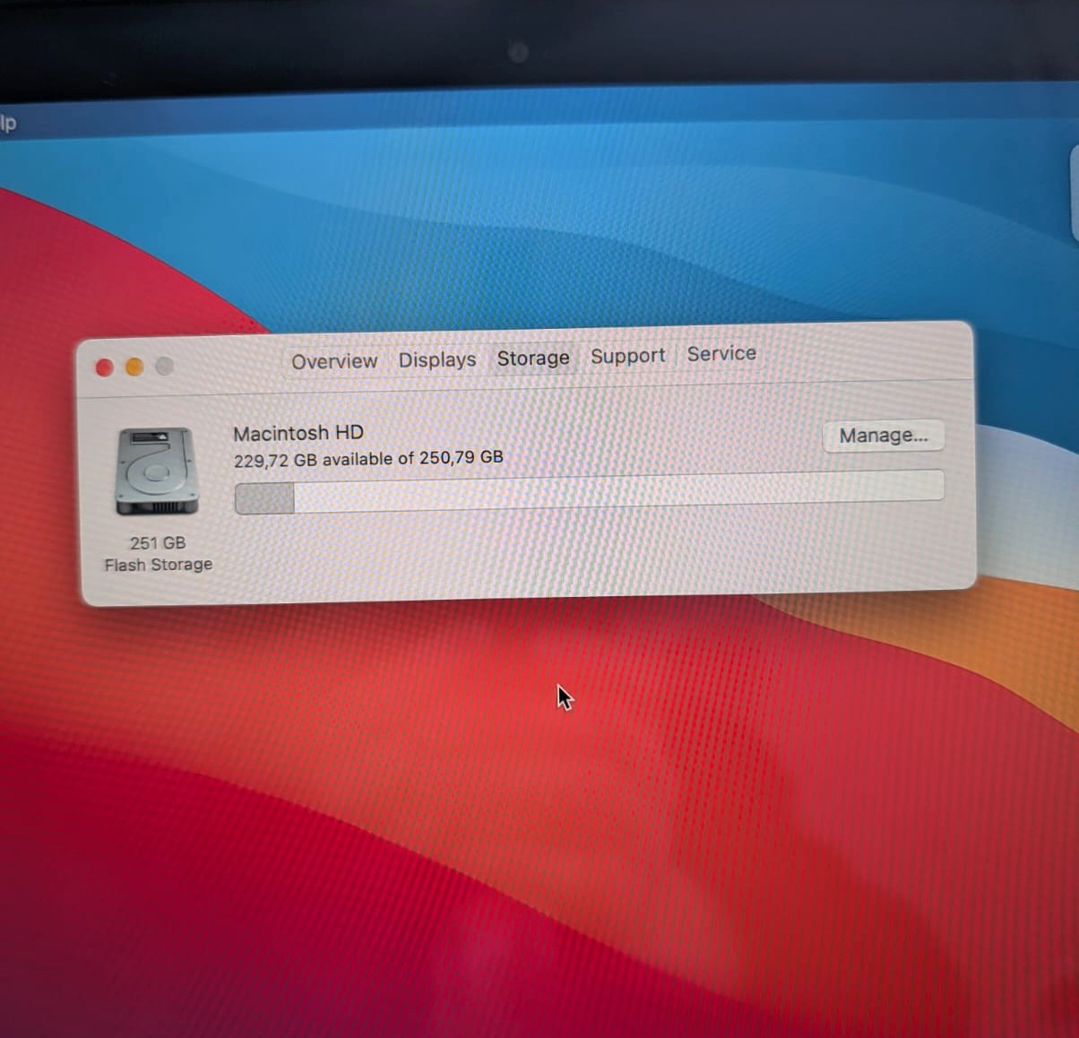Minimize window with yellow button
Image resolution: width=1079 pixels, height=1038 pixels.
click(134, 367)
